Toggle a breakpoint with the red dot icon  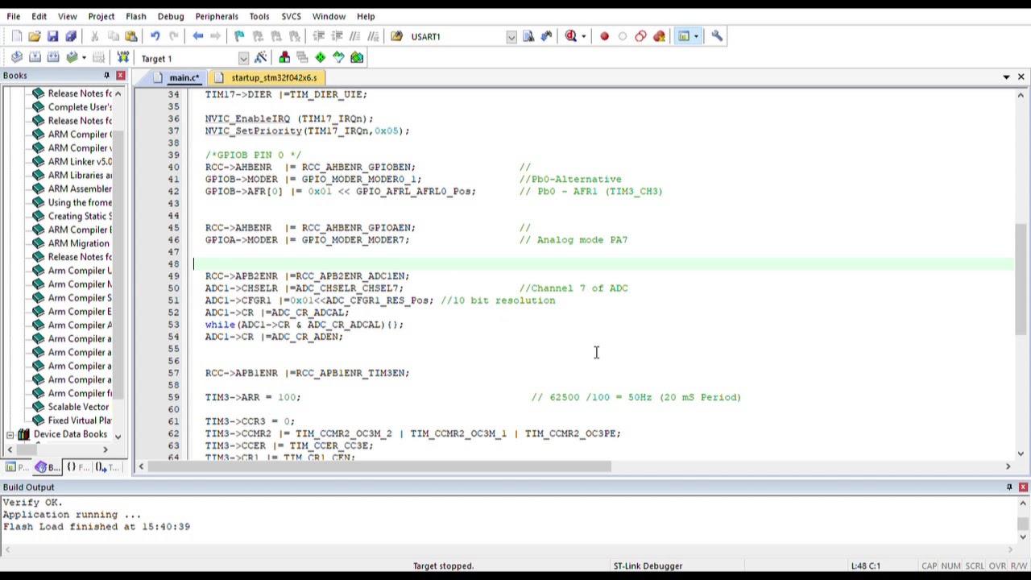point(604,36)
